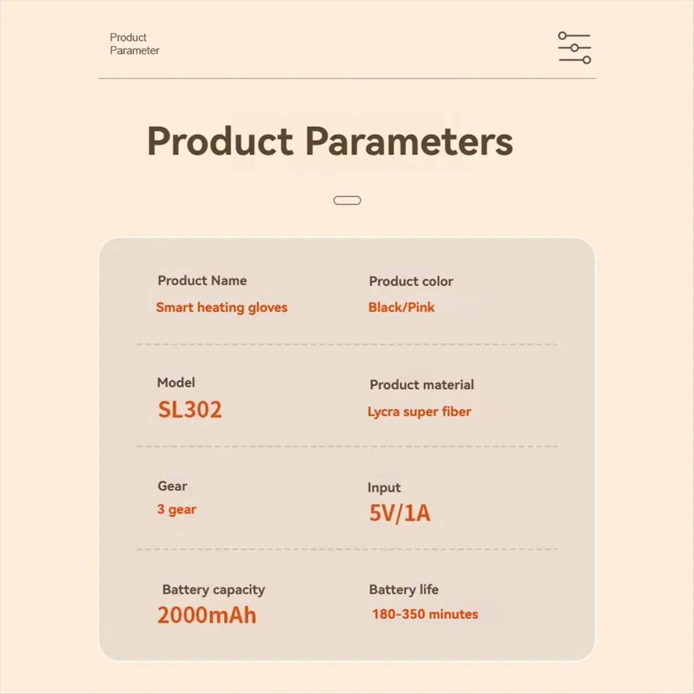Select the Gear label
Image resolution: width=694 pixels, height=694 pixels.
(x=172, y=486)
